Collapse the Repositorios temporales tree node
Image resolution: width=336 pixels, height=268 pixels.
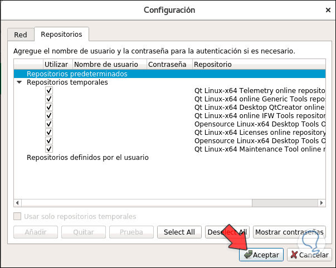click(20, 82)
